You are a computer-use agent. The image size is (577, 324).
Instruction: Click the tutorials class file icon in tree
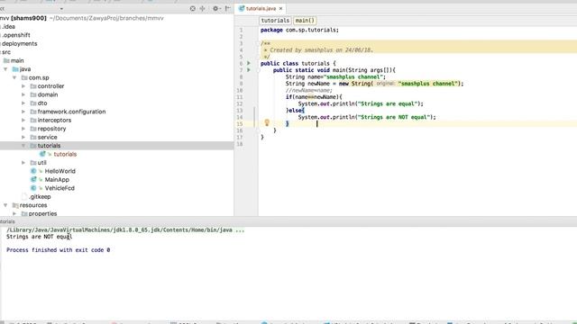(x=42, y=154)
